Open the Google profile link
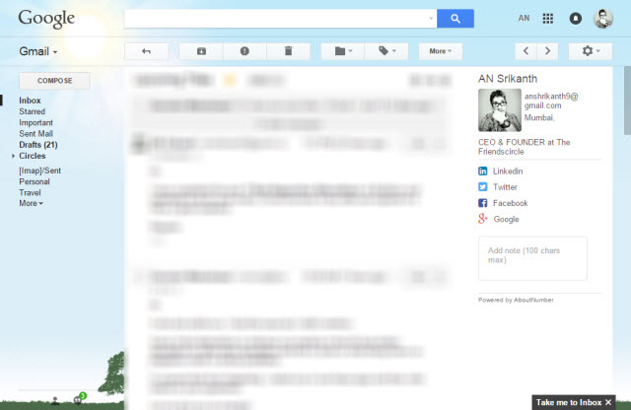 click(x=506, y=219)
